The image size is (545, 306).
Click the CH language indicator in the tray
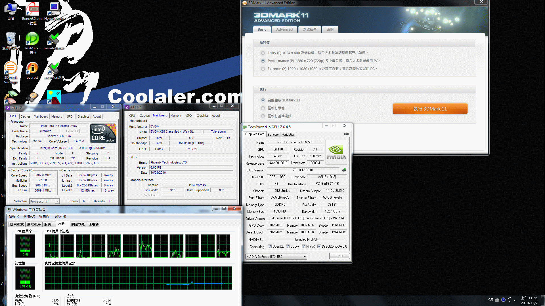pyautogui.click(x=491, y=300)
